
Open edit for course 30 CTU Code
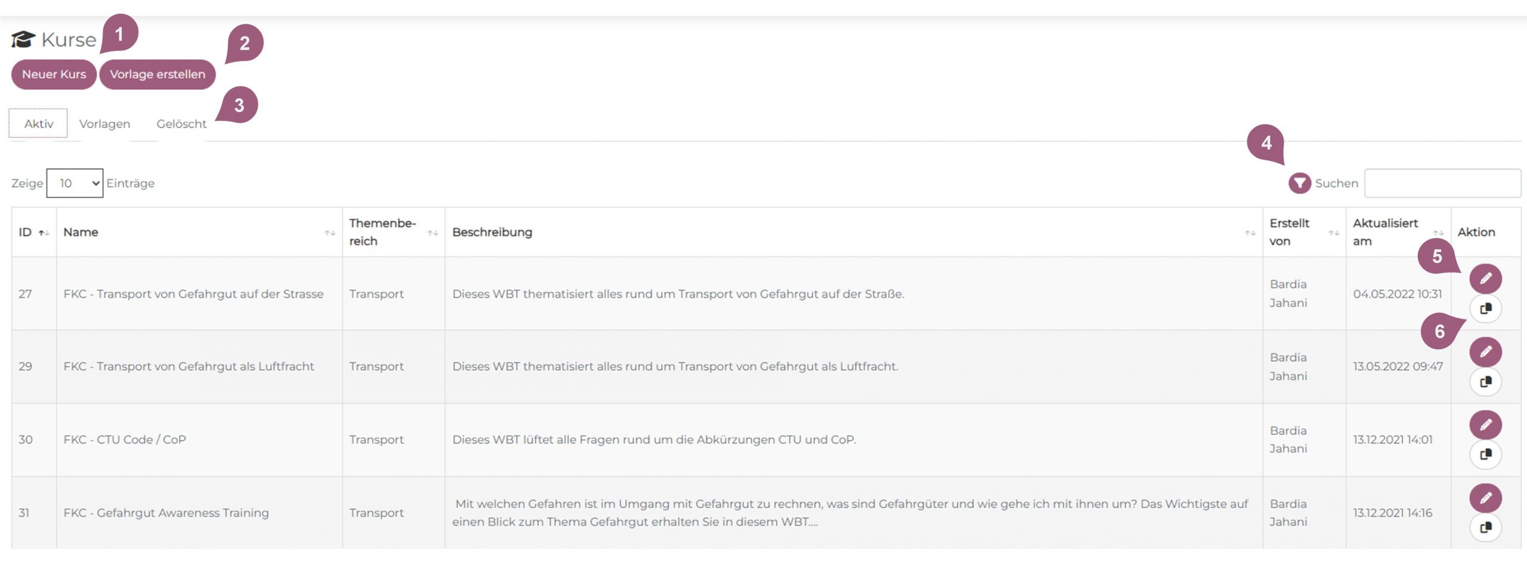pyautogui.click(x=1485, y=425)
